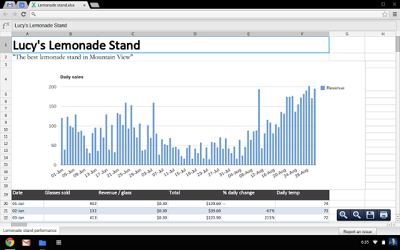Screen dimensions: 400x250
Task: Reload the page in the browser
Action: (x=23, y=13)
